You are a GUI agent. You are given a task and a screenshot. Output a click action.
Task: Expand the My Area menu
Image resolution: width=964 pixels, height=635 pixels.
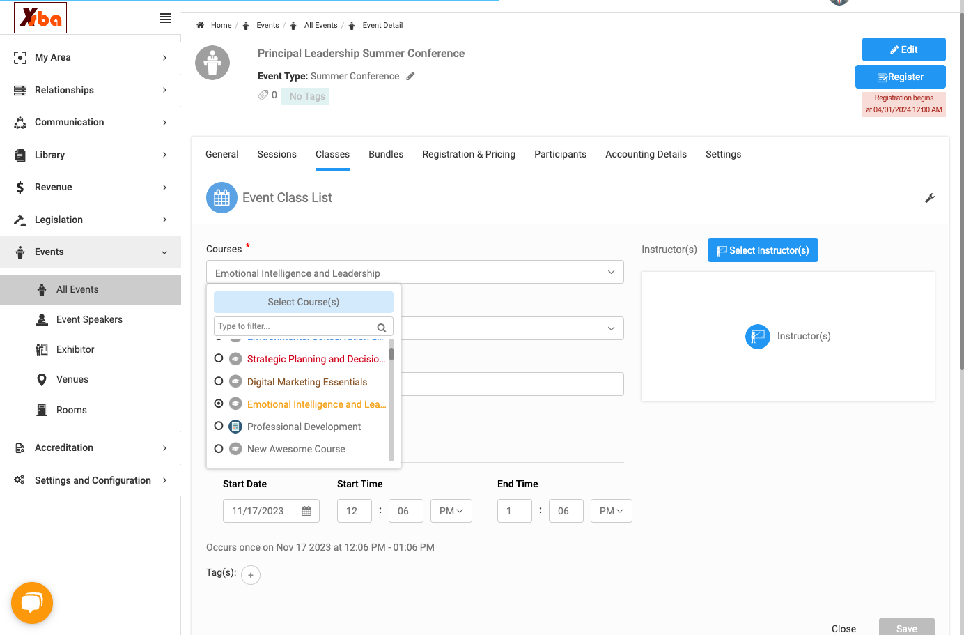91,57
